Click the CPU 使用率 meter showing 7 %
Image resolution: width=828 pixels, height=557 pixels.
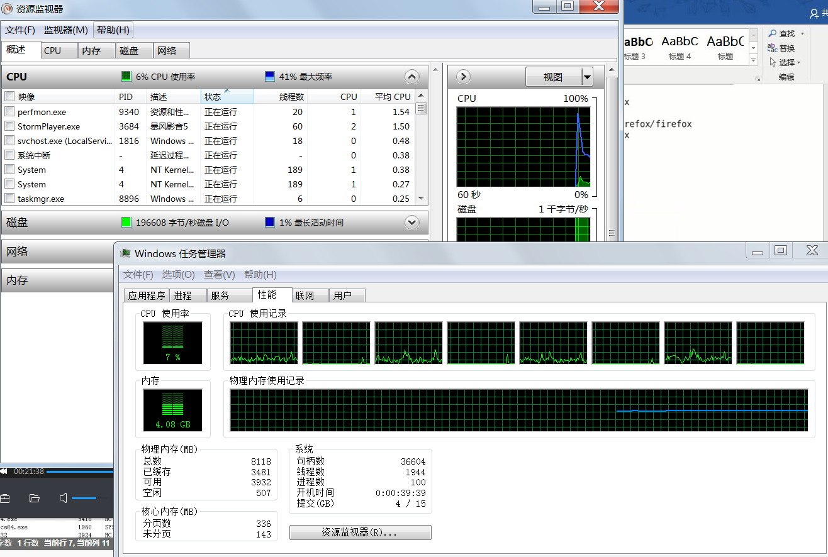[173, 343]
